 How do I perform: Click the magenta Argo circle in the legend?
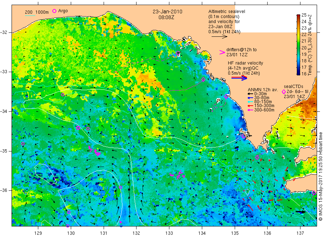tap(54, 11)
